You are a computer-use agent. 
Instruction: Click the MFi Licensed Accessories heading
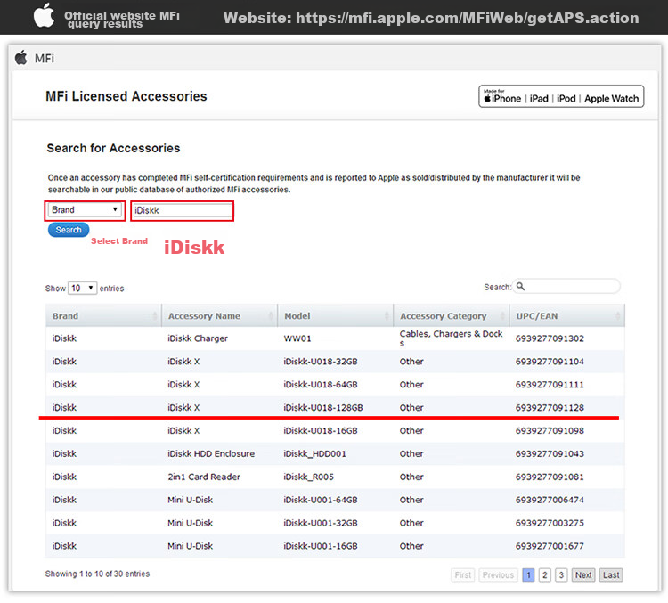[x=126, y=96]
